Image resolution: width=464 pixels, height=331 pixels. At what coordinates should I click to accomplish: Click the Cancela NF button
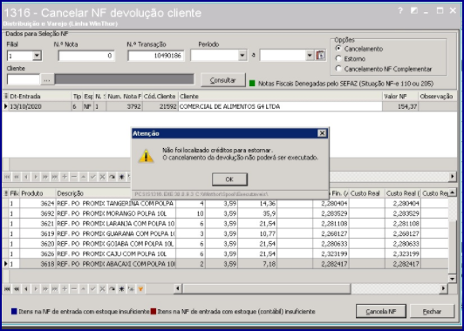tap(380, 311)
